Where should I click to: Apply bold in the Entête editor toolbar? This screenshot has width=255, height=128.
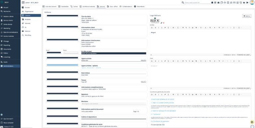(155, 28)
